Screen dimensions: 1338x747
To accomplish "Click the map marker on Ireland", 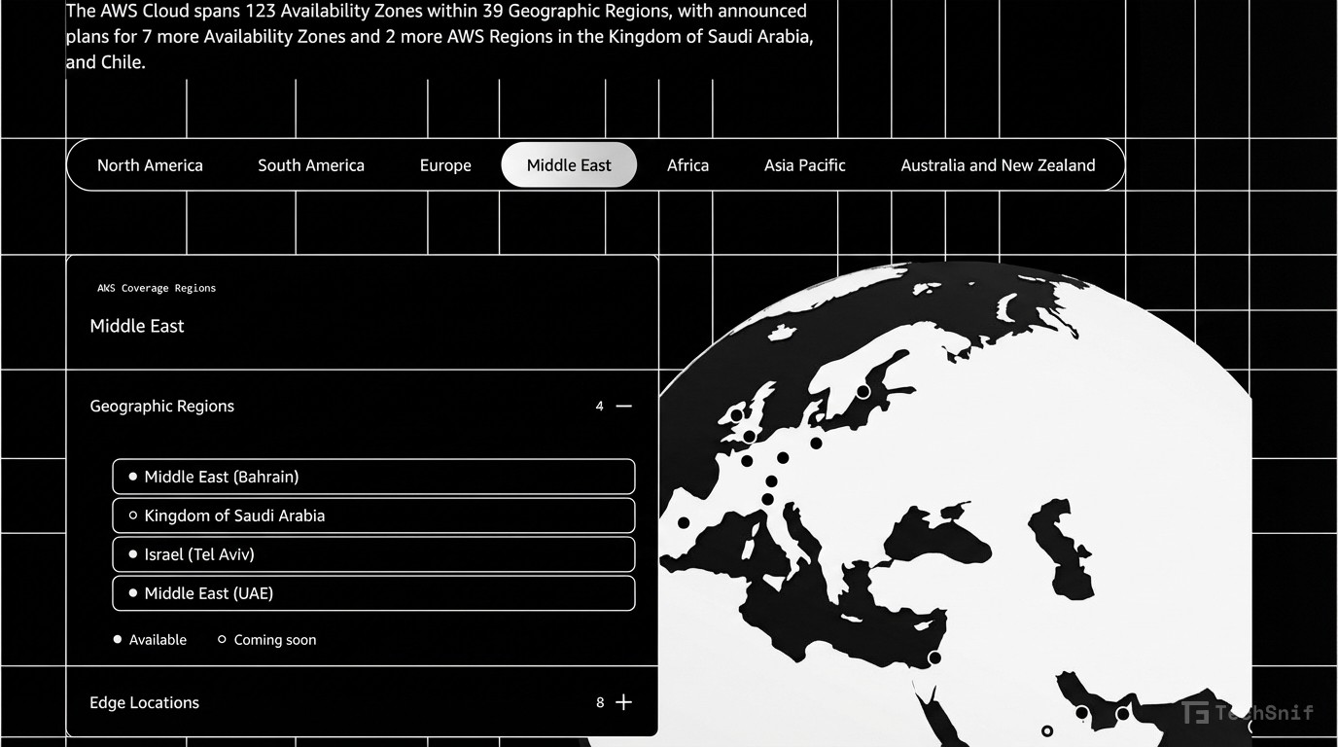I will [736, 414].
